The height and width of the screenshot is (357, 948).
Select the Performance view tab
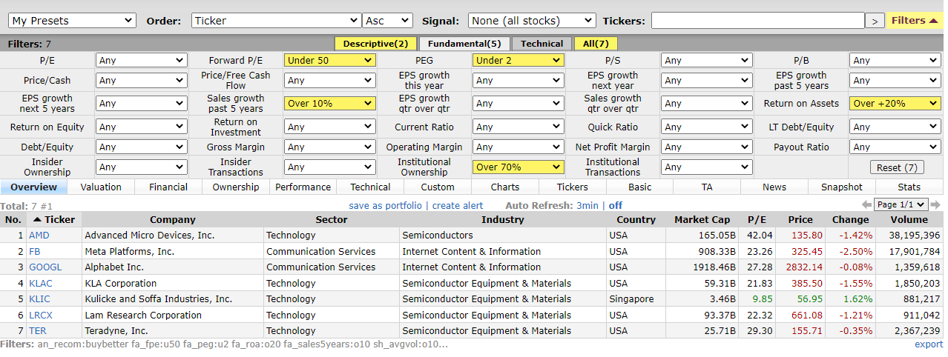tap(303, 187)
